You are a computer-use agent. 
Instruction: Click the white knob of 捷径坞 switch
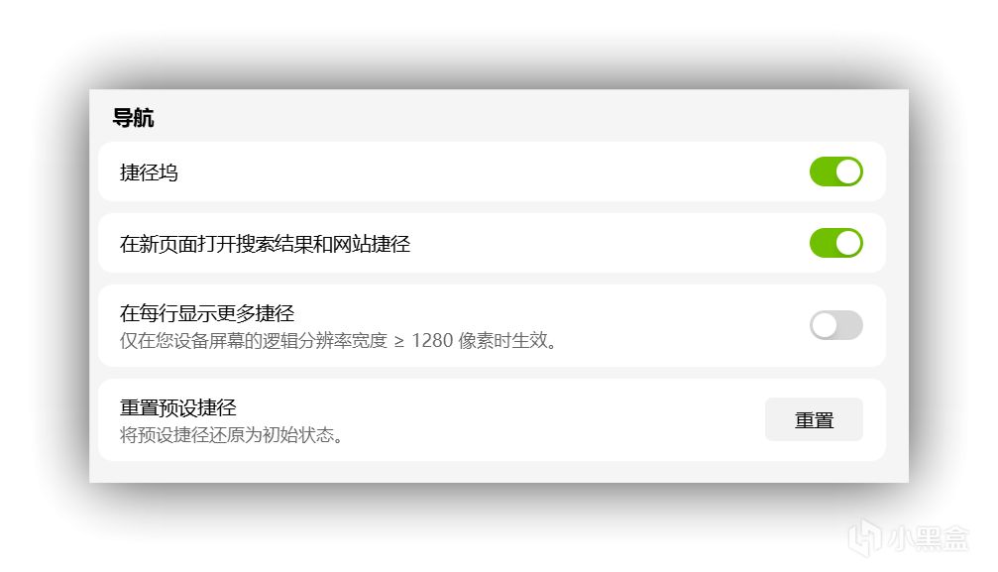tap(848, 172)
